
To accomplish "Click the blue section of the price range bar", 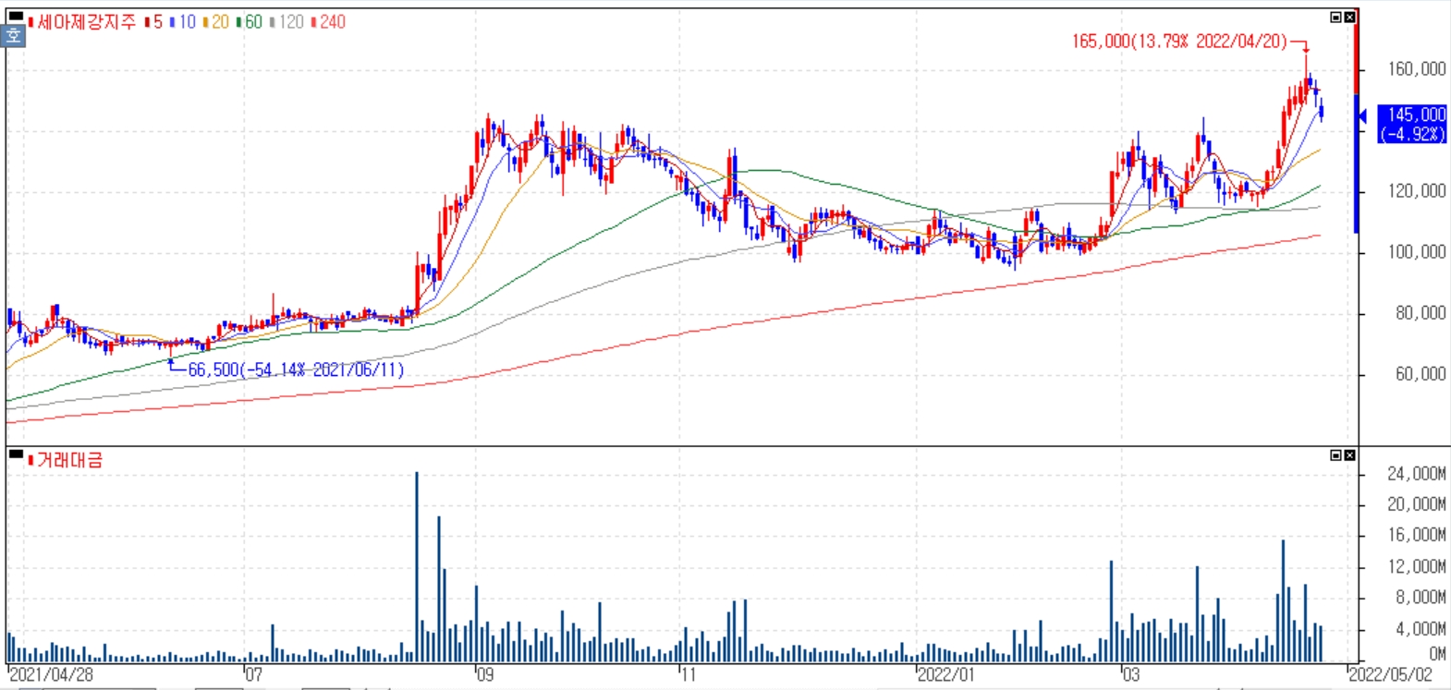I will [1356, 163].
